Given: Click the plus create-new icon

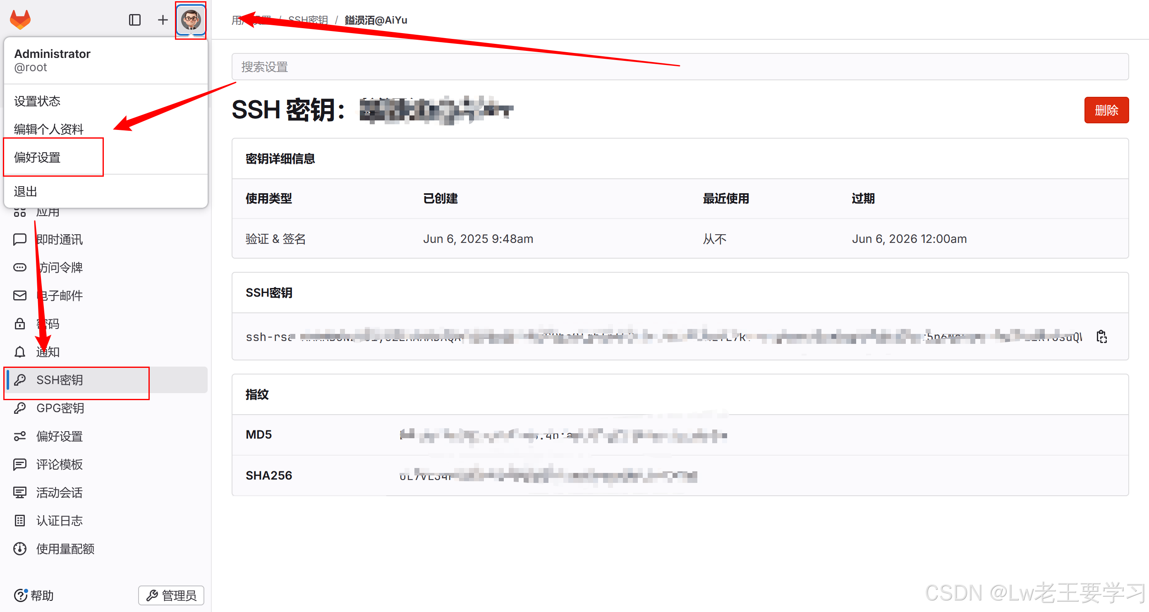Looking at the screenshot, I should (x=163, y=19).
